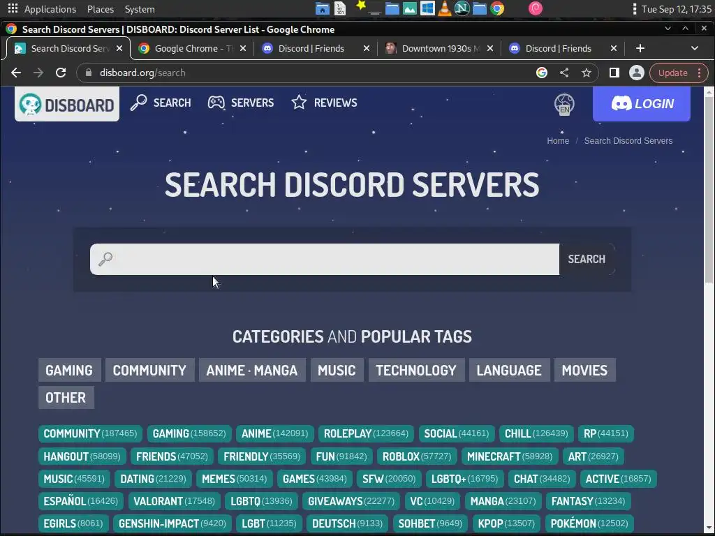Choose the KPOP (13507) tag
The image size is (715, 536).
click(x=507, y=523)
